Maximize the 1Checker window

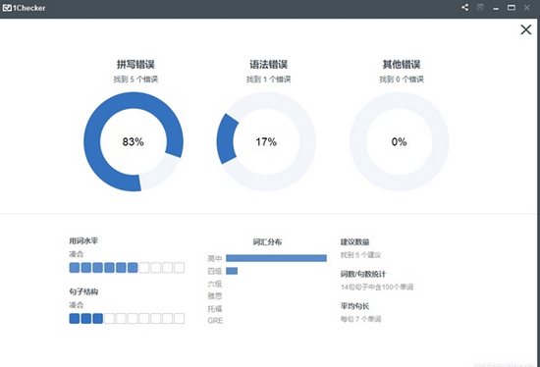pyautogui.click(x=512, y=8)
